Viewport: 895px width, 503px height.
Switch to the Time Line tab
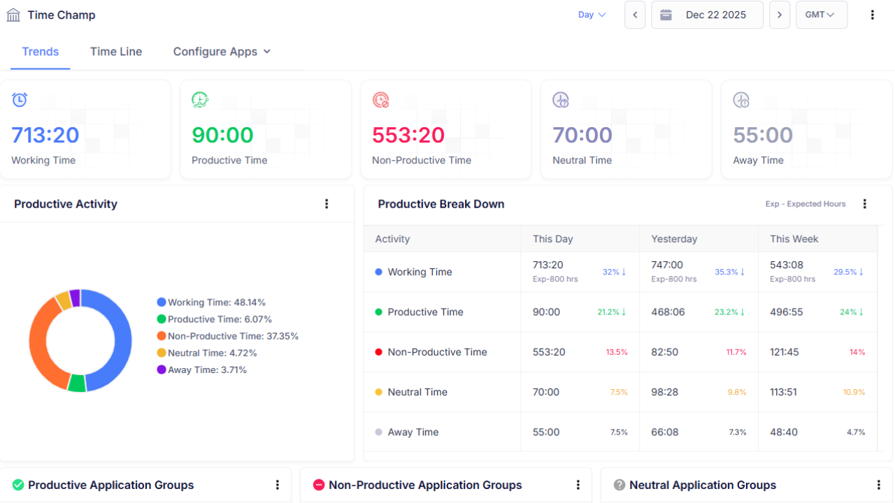click(116, 52)
